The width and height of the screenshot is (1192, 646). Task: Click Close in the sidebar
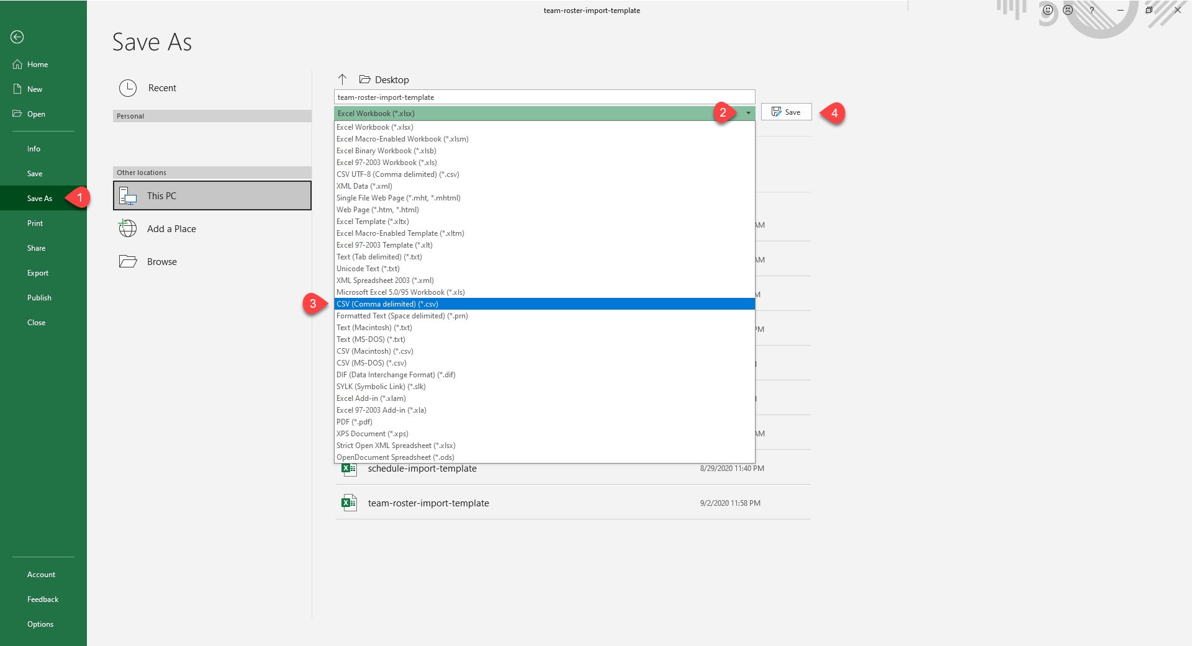tap(36, 323)
